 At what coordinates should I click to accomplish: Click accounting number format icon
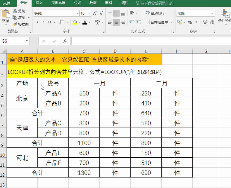pos(180,22)
